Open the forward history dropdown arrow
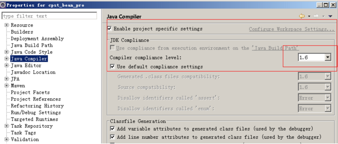Screen dimensions: 338x144 [323, 16]
